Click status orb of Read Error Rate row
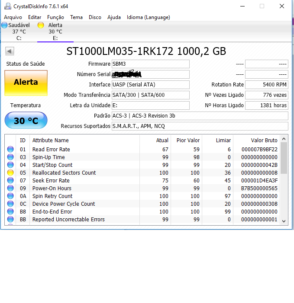This screenshot has width=294, height=303. [10, 149]
